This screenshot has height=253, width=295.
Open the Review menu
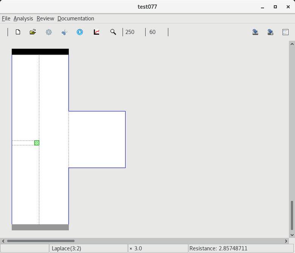click(x=45, y=18)
